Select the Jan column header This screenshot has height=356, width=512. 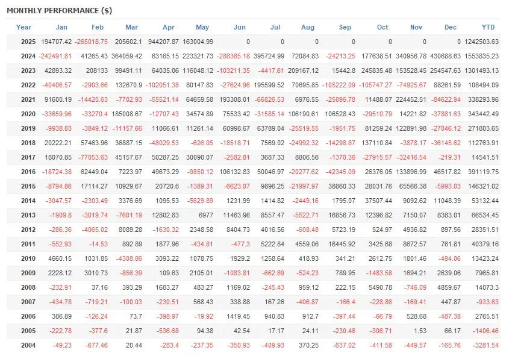tap(61, 27)
